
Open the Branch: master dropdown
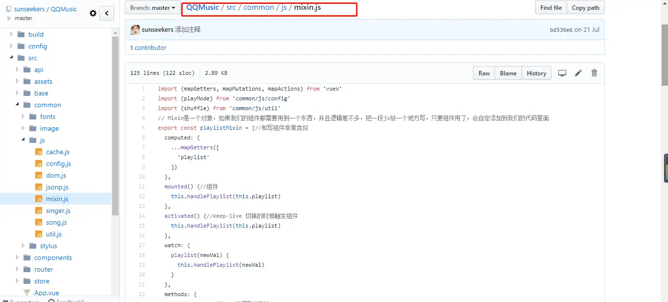[x=152, y=7]
